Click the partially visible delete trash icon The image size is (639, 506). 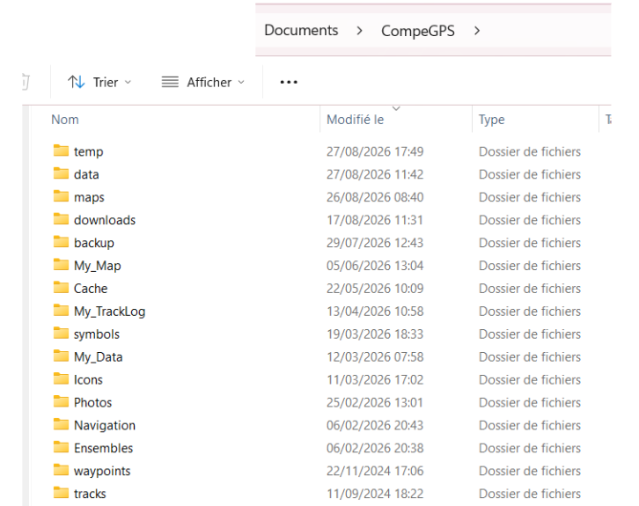(x=26, y=82)
